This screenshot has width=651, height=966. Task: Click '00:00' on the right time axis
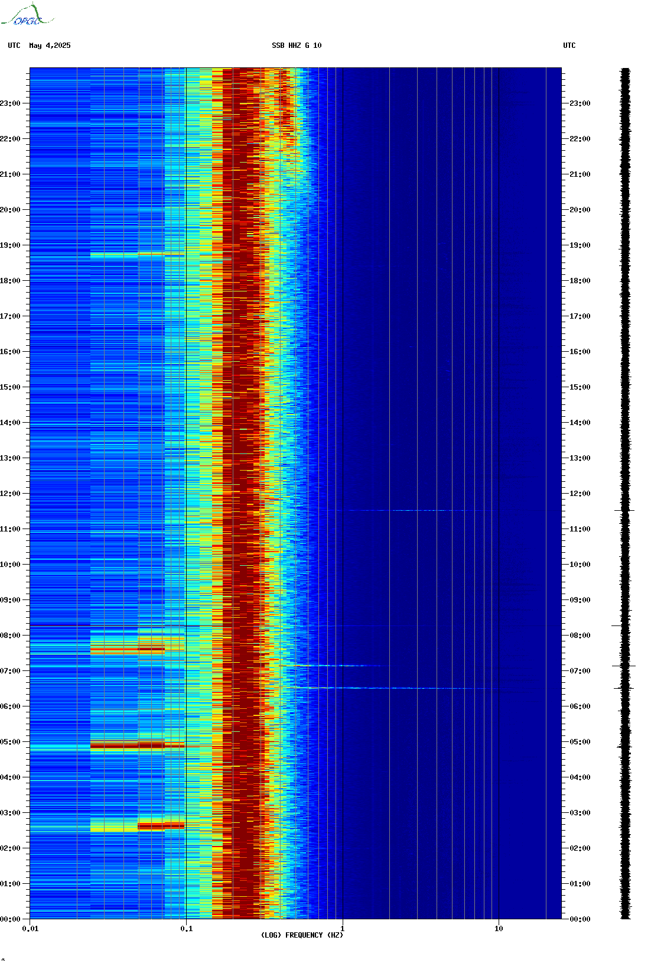(580, 919)
